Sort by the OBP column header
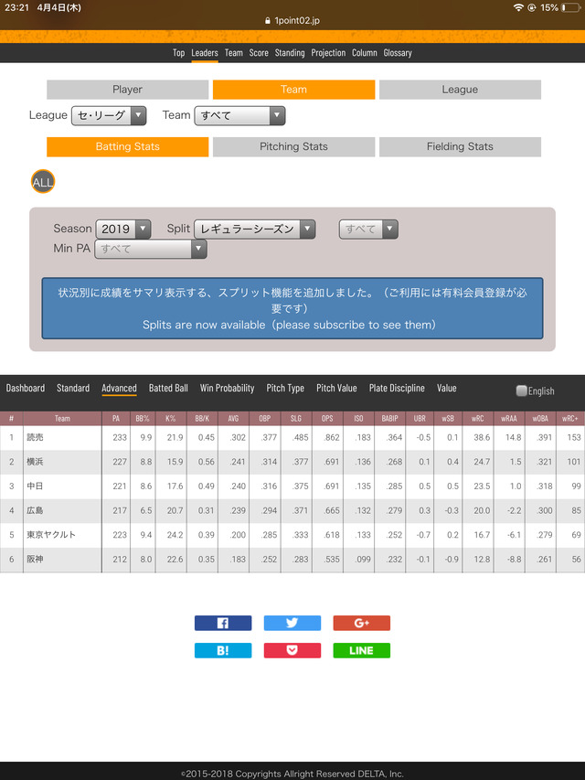The height and width of the screenshot is (780, 585). tap(265, 419)
